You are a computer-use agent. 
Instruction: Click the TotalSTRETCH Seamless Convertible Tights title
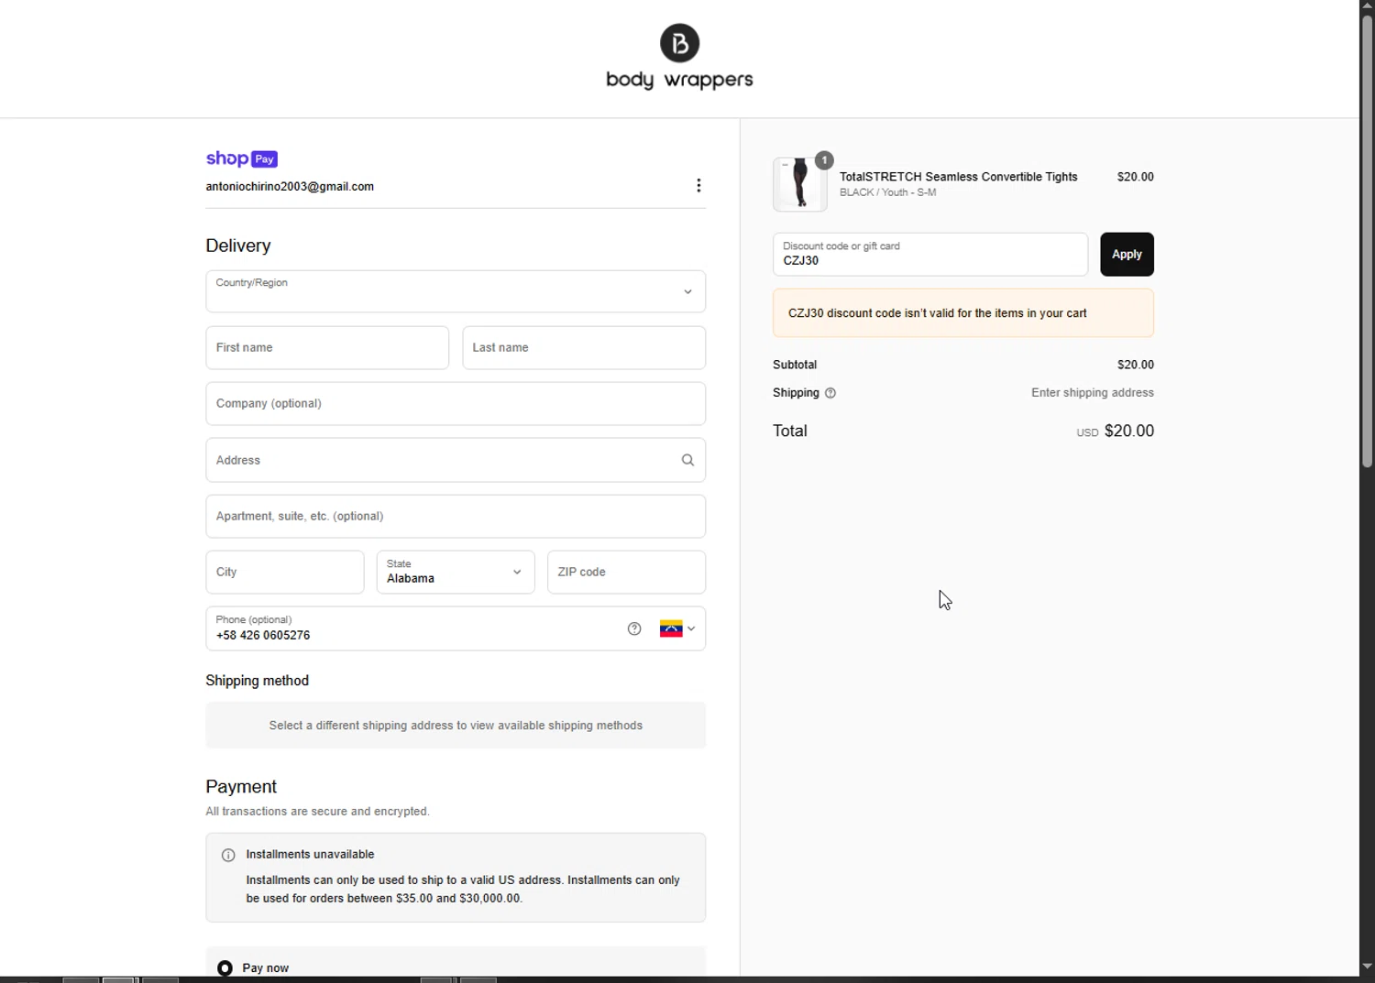pos(958,177)
